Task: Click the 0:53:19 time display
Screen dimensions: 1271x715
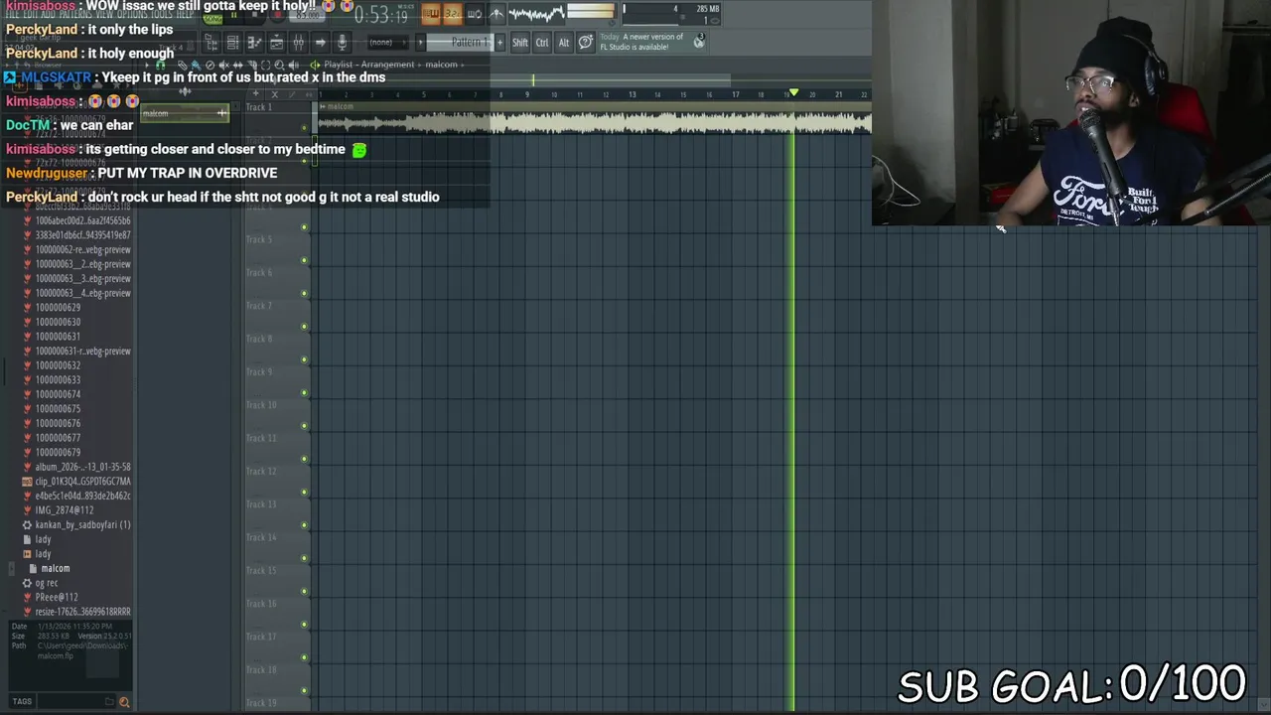Action: (x=380, y=15)
